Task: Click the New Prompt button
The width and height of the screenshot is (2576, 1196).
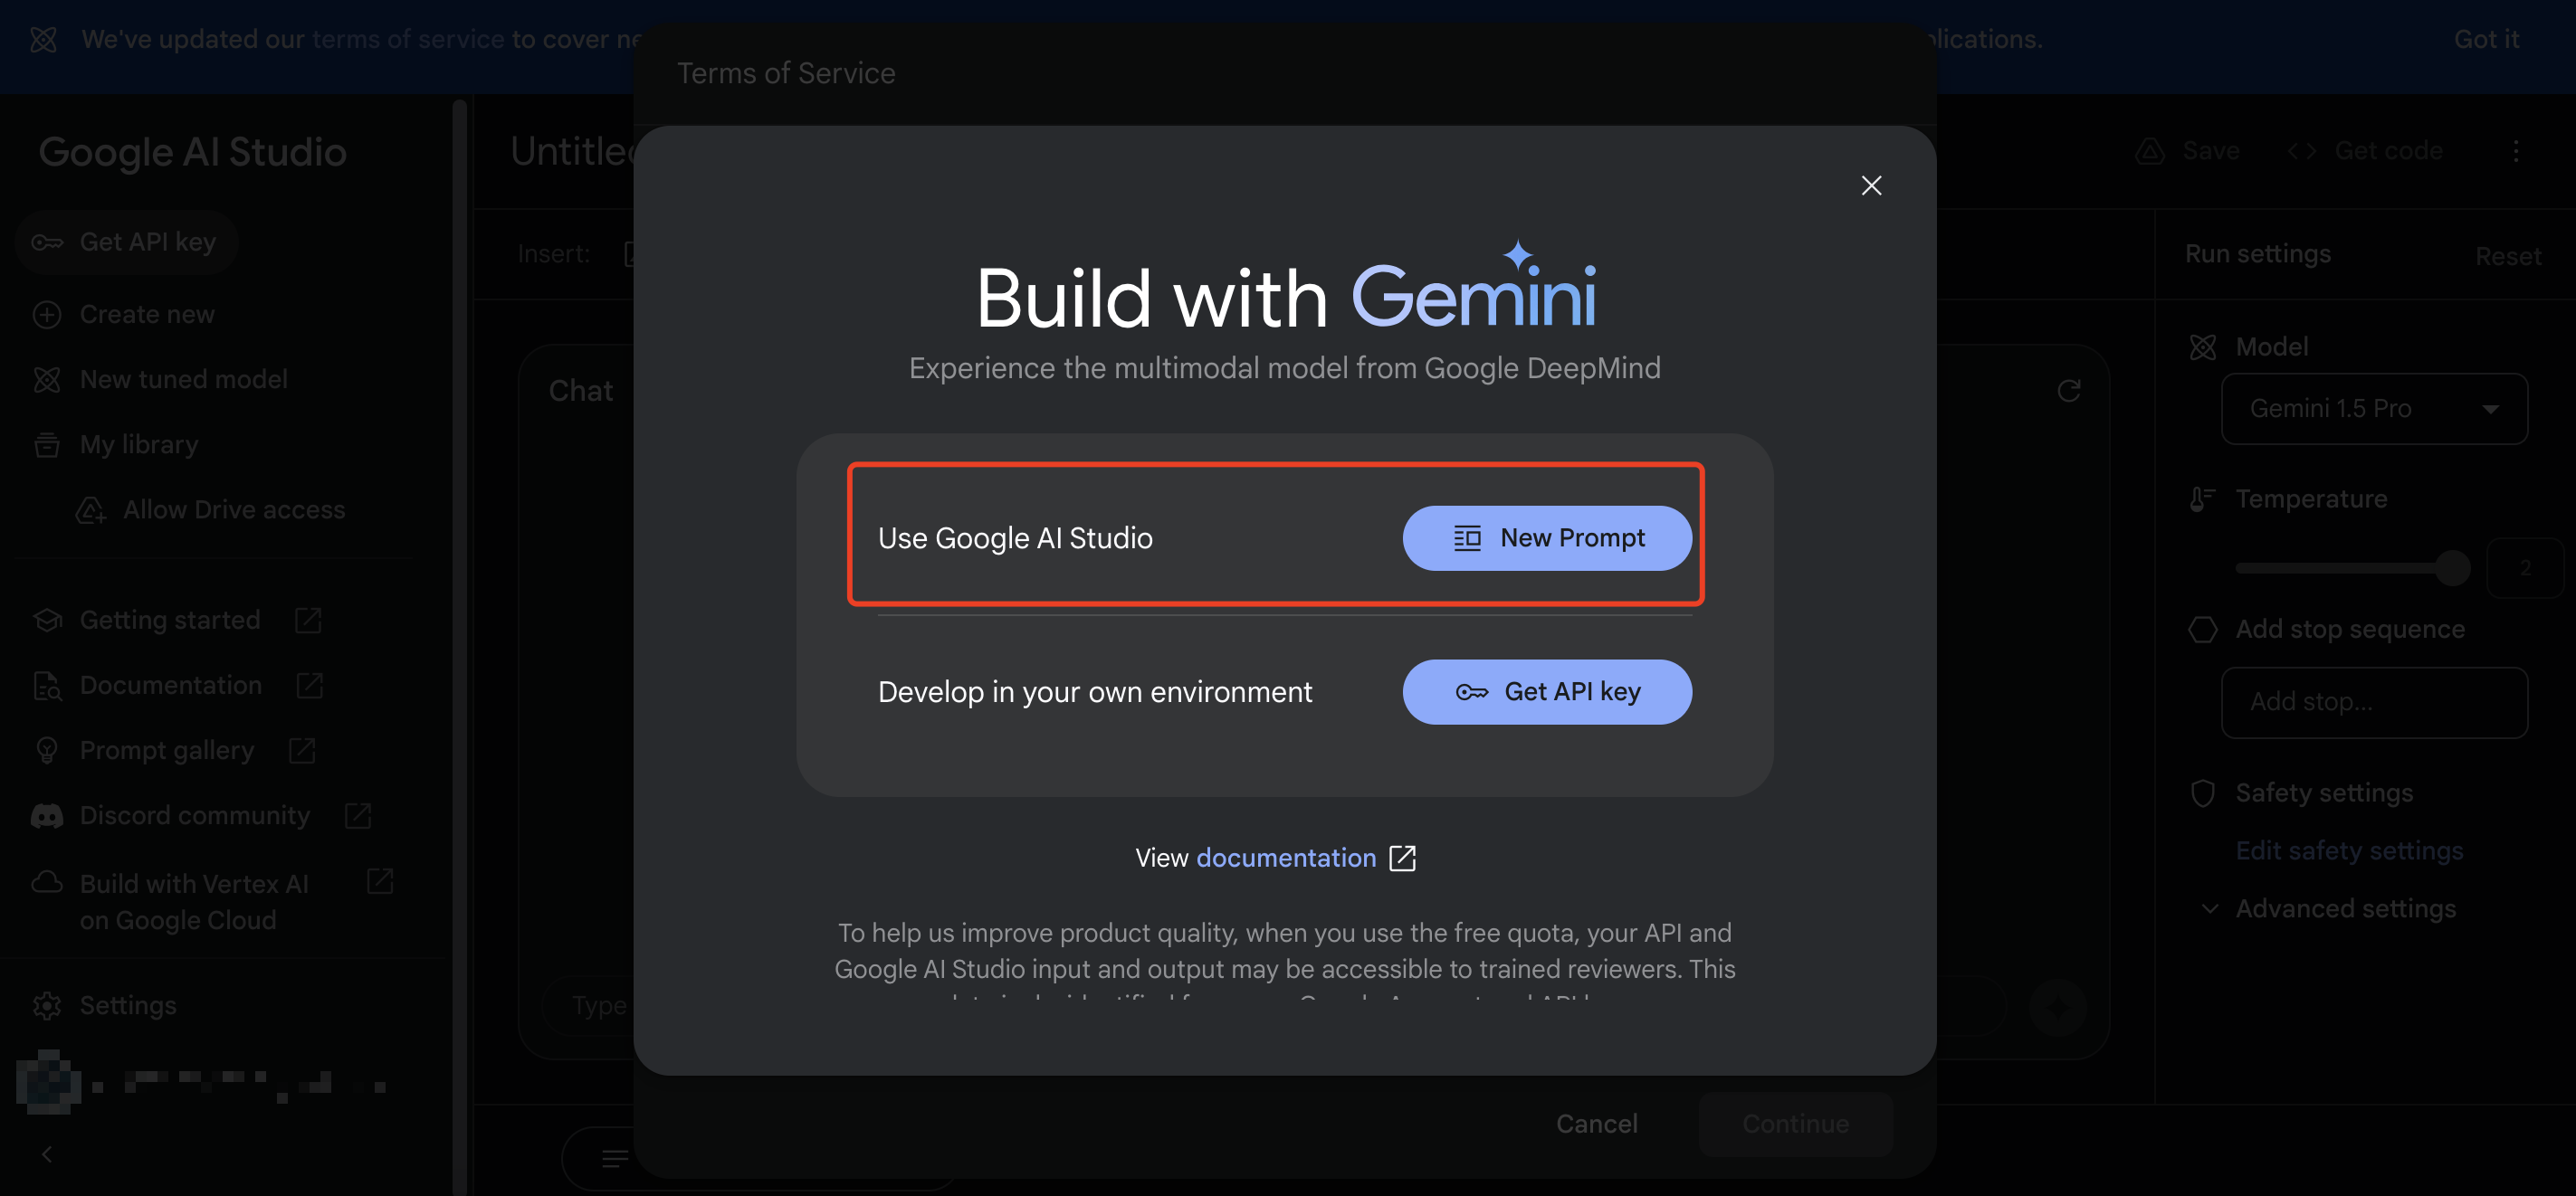Action: (1546, 537)
